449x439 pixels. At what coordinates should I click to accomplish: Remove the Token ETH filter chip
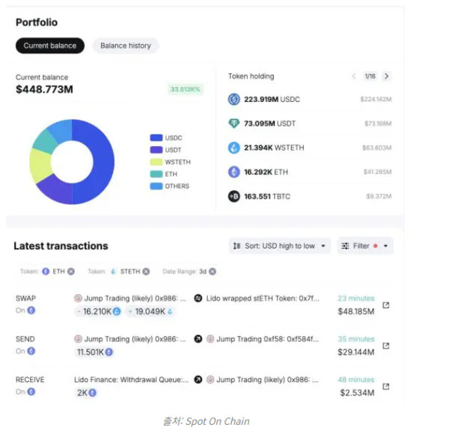73,271
